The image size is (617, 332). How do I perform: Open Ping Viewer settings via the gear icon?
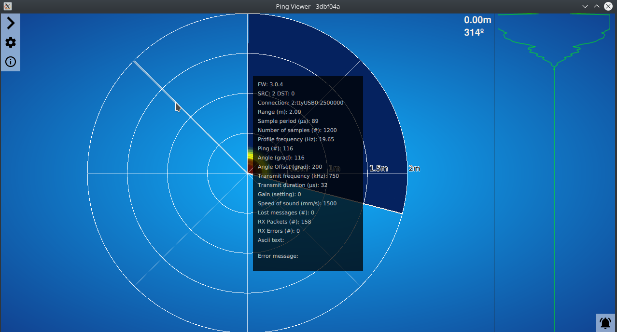(10, 42)
